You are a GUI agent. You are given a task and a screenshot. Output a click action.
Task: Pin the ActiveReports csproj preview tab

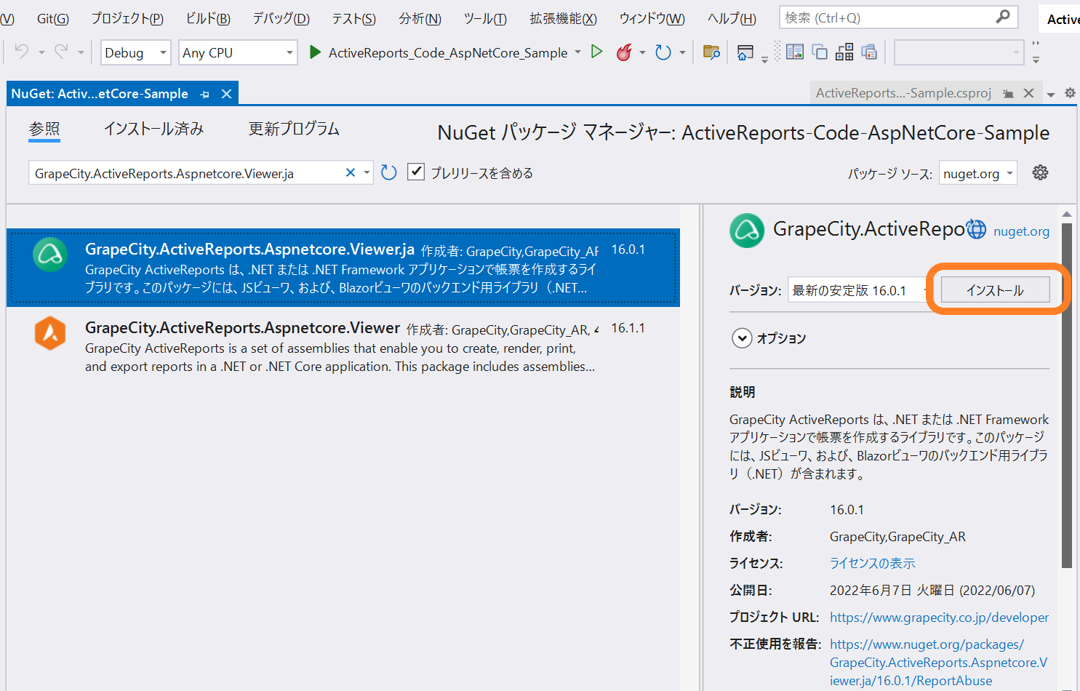pyautogui.click(x=1008, y=94)
